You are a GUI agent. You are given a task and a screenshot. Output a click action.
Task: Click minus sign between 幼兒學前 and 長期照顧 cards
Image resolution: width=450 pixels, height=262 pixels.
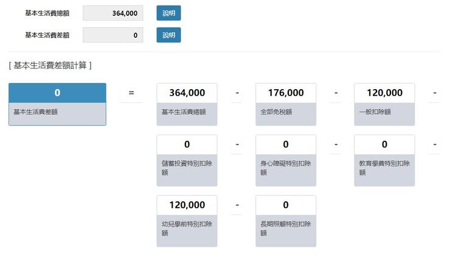point(237,205)
